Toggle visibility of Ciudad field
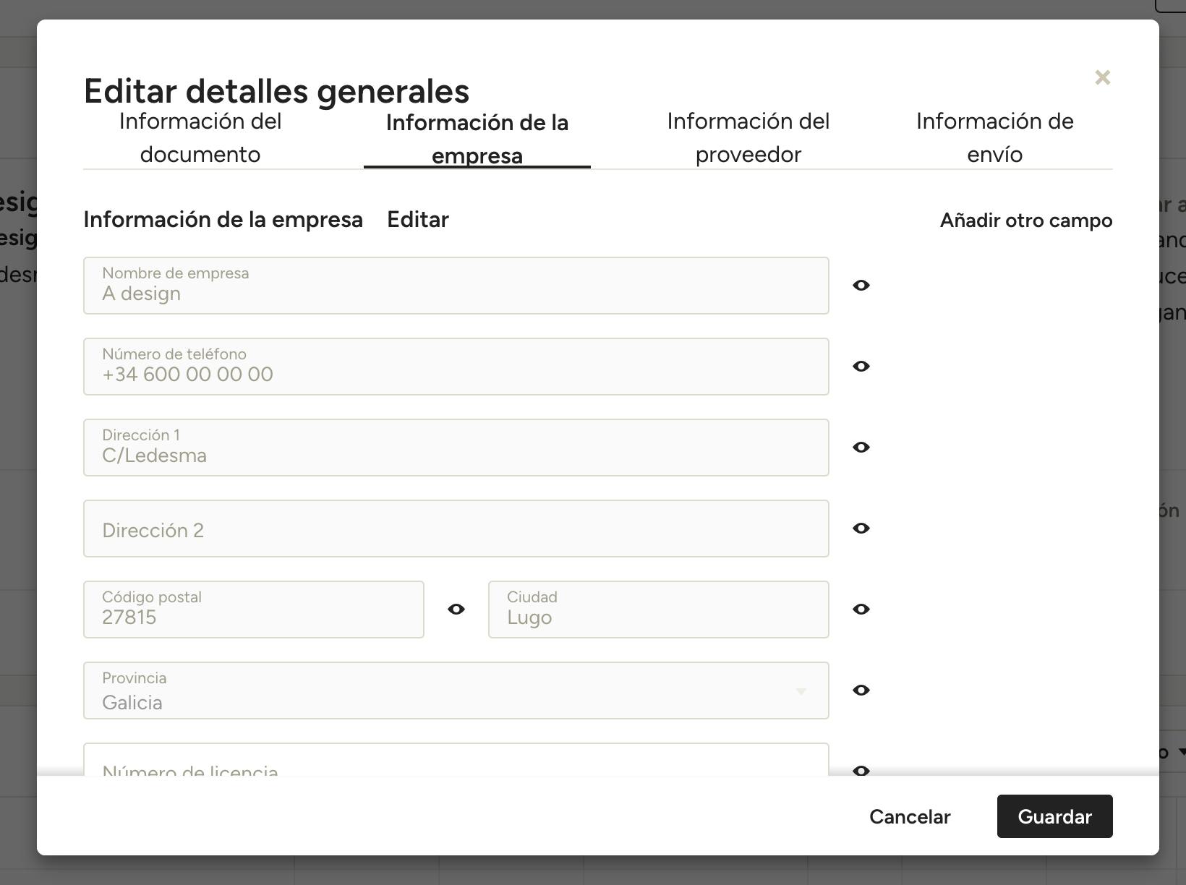Image resolution: width=1186 pixels, height=885 pixels. (861, 610)
